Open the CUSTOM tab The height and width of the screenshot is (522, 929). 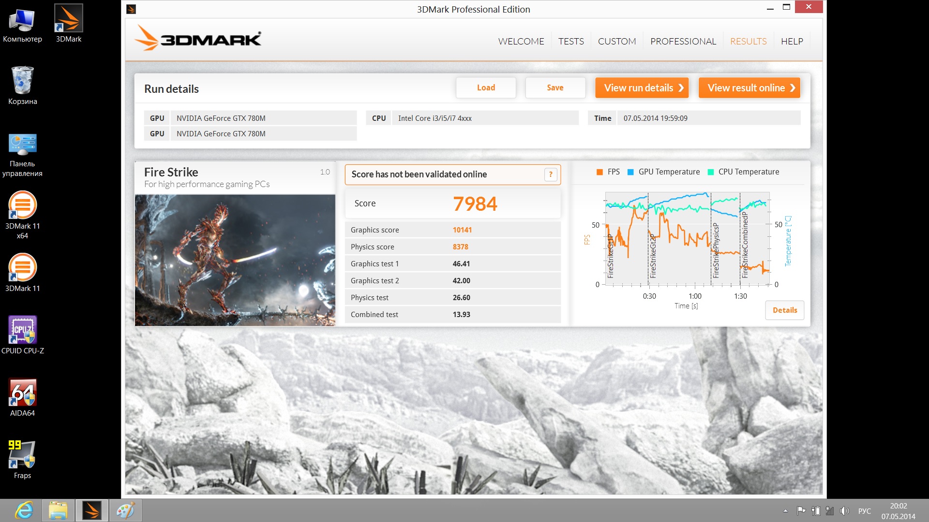[x=617, y=41]
